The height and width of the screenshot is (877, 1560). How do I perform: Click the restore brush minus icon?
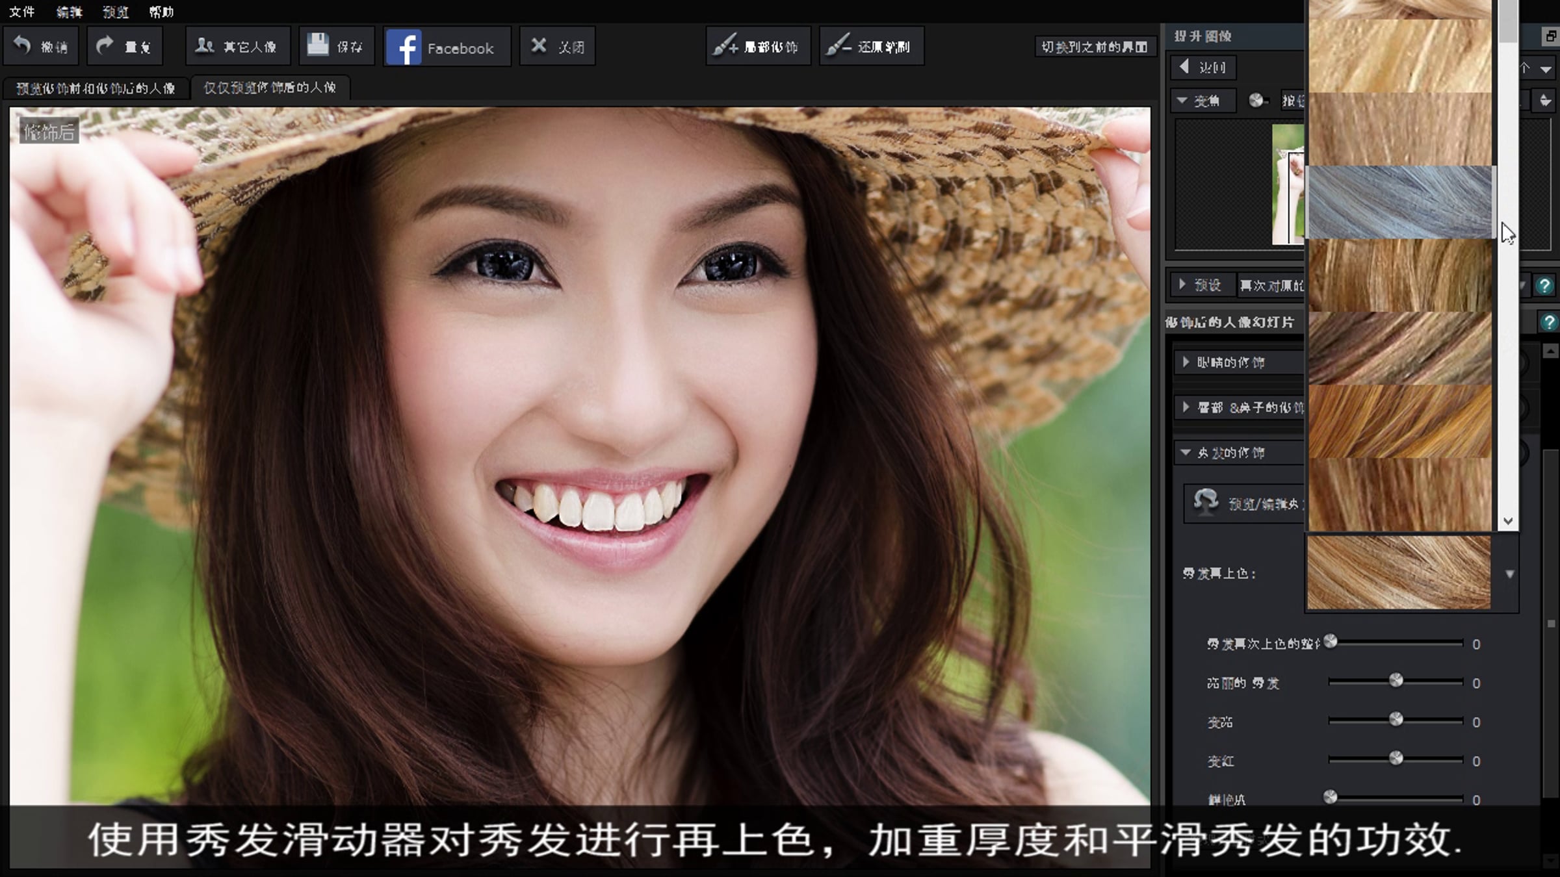(x=838, y=45)
